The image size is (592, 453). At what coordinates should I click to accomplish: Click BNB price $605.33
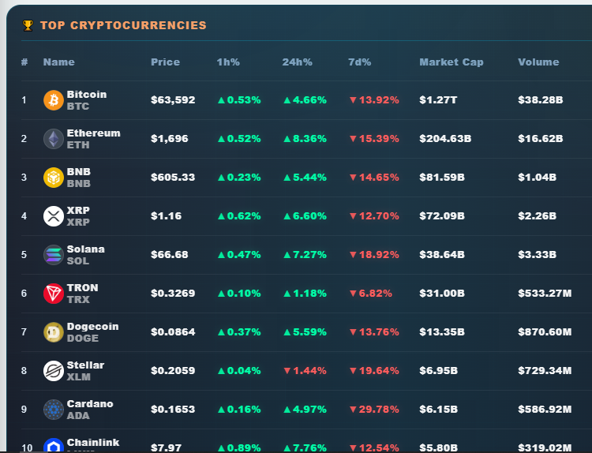[173, 178]
